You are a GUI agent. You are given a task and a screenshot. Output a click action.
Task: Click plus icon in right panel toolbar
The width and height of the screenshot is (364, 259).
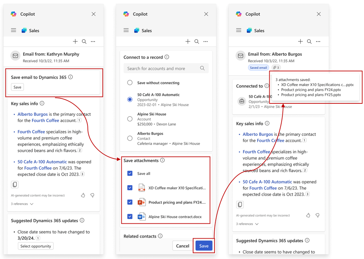tap(300, 42)
